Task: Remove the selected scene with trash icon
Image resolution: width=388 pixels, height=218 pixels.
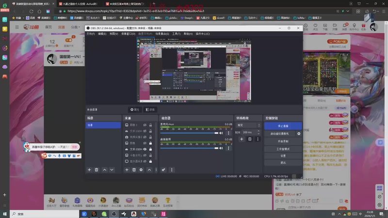Action: [x=97, y=170]
